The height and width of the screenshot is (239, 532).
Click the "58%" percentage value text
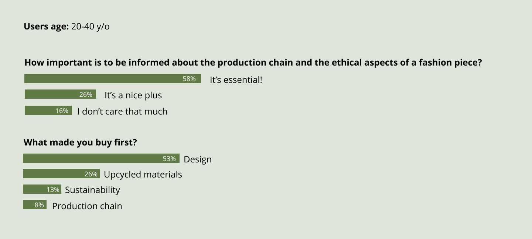click(x=189, y=79)
